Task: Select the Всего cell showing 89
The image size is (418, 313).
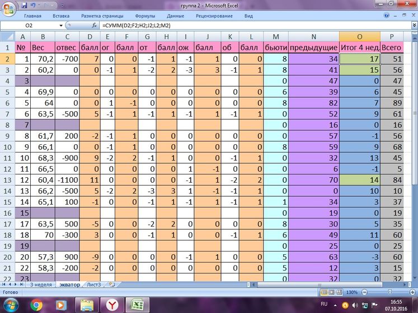Action: [x=392, y=103]
